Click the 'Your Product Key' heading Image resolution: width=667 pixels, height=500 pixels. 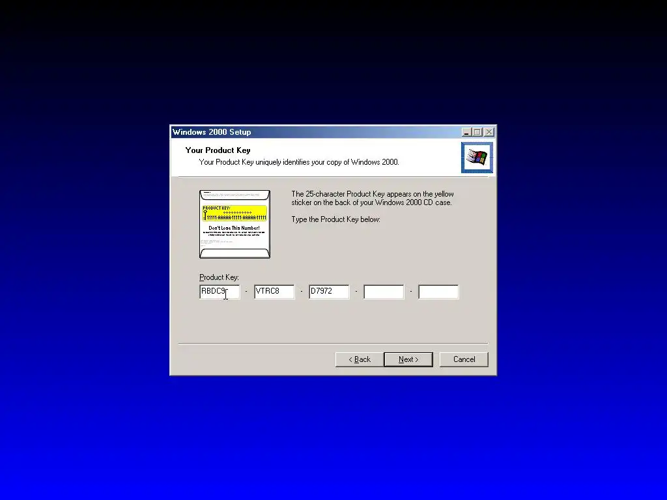[x=218, y=150]
